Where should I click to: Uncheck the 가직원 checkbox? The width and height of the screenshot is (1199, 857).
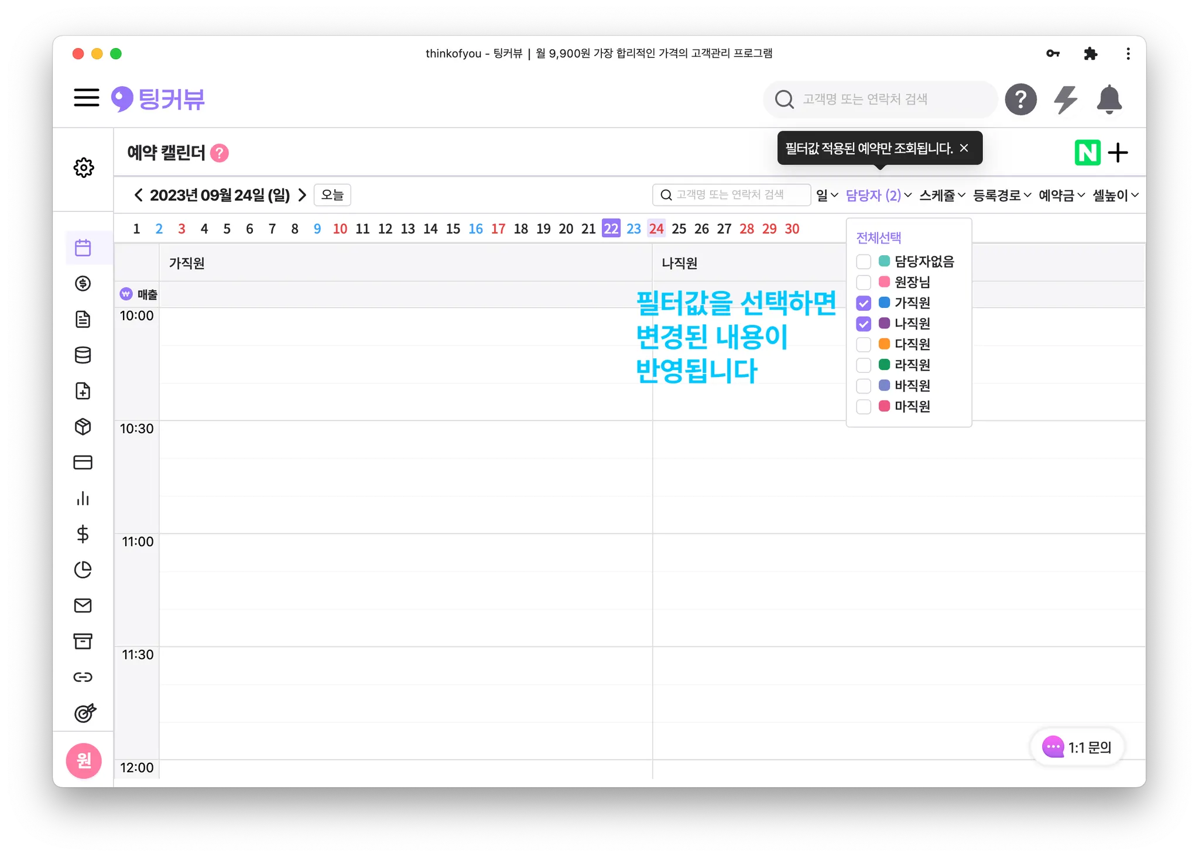(864, 303)
